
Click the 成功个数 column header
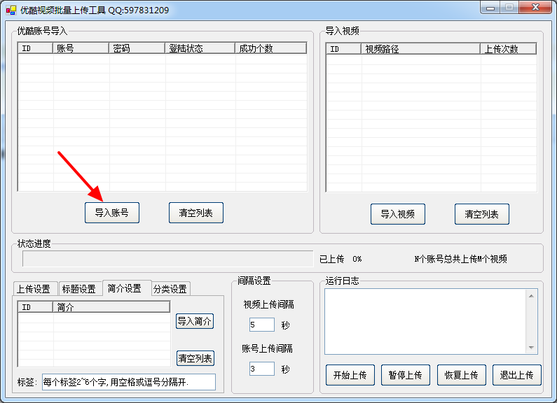tap(271, 48)
